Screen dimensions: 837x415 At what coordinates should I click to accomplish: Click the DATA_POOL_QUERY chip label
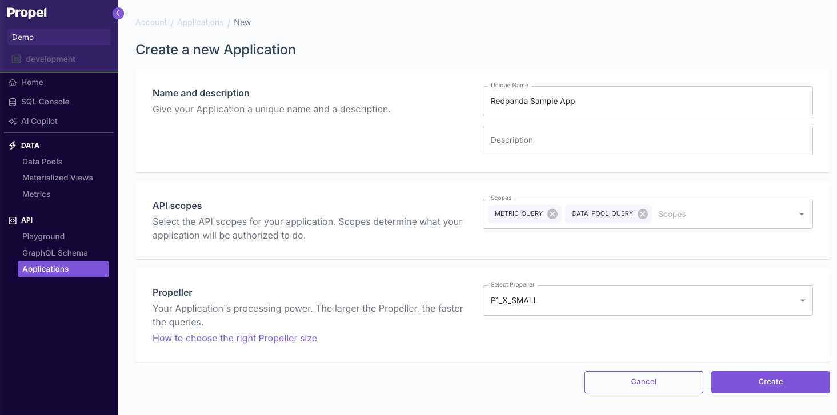[x=602, y=213]
